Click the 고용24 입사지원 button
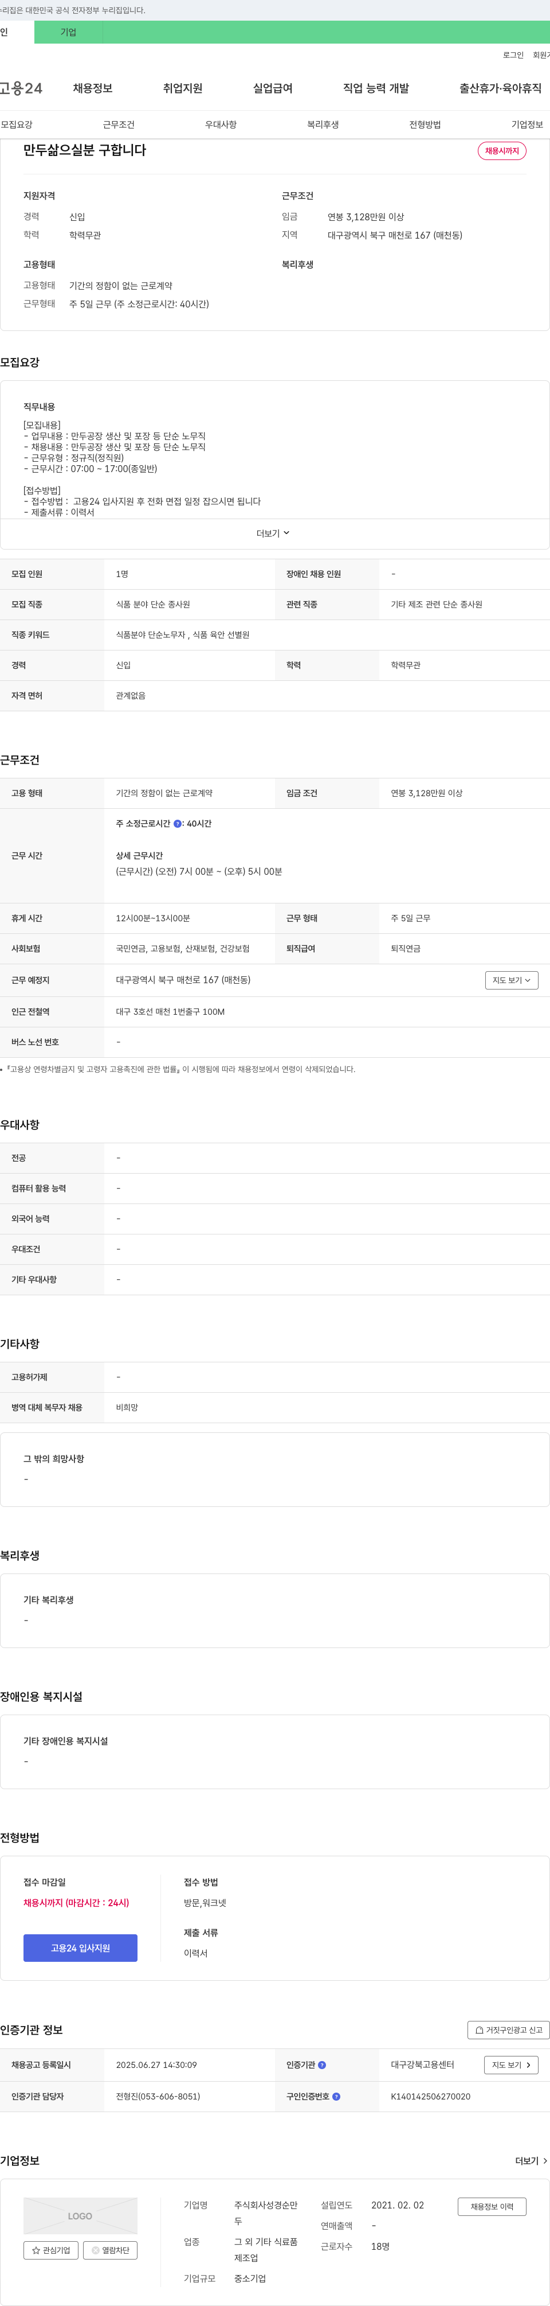This screenshot has height=2306, width=550. pos(80,1948)
